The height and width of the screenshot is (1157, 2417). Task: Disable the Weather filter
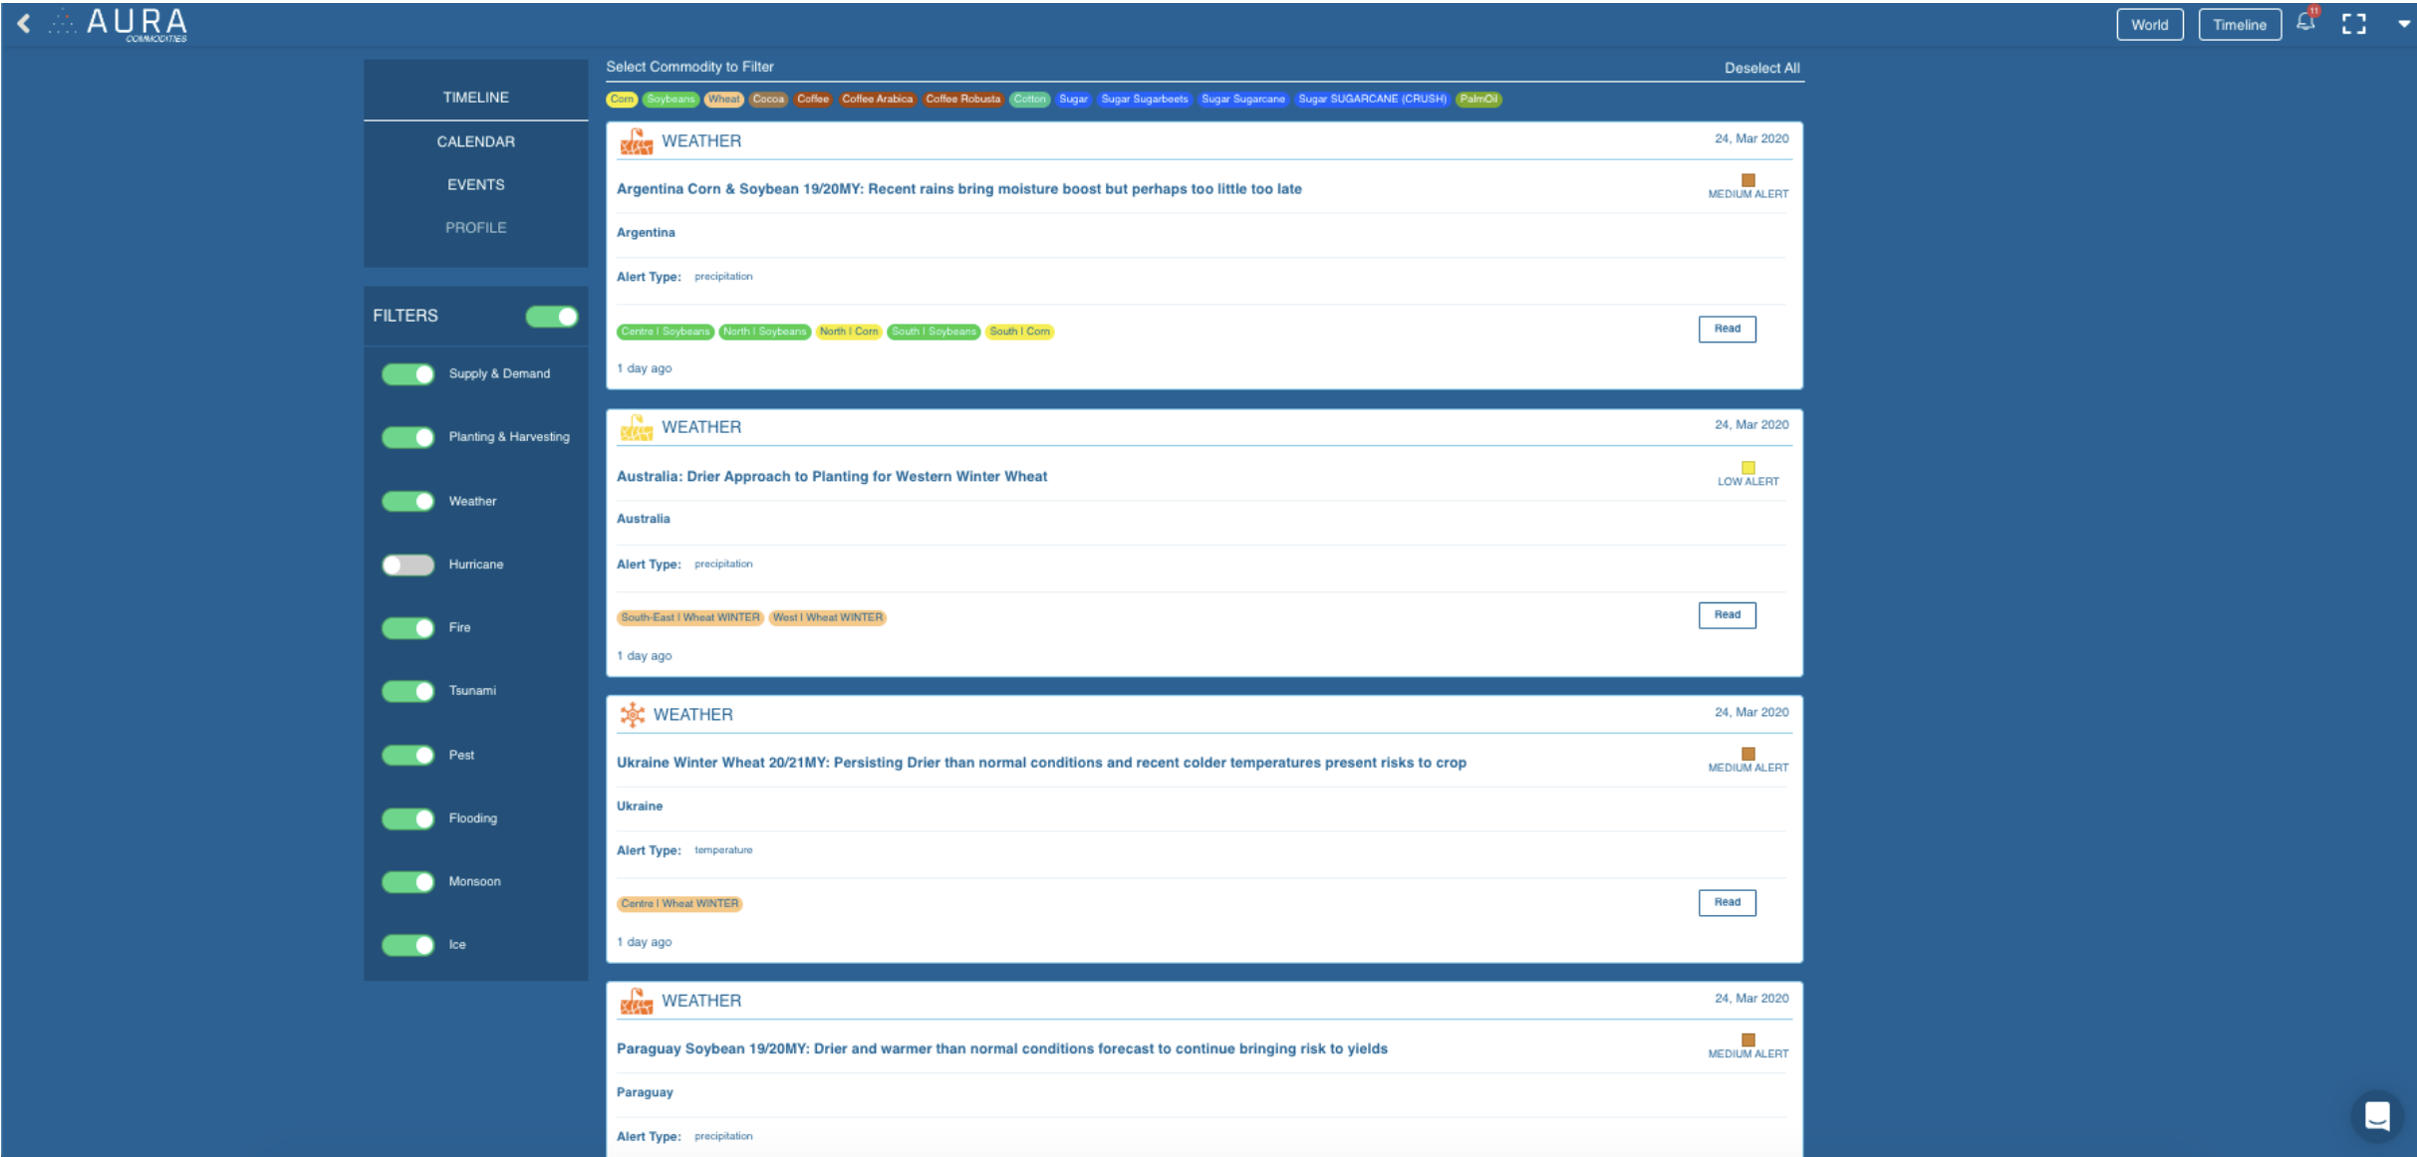407,501
